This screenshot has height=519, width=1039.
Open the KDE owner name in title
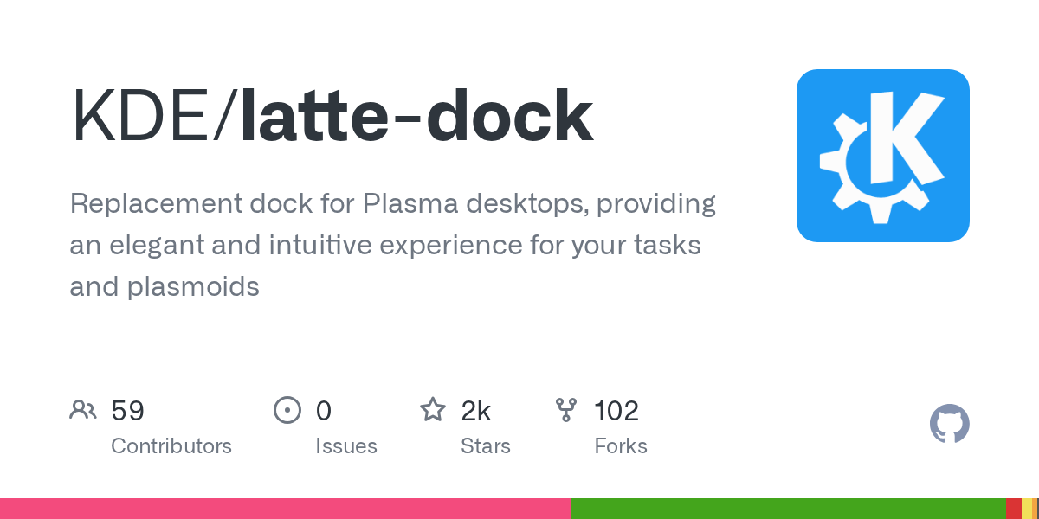[x=146, y=117]
